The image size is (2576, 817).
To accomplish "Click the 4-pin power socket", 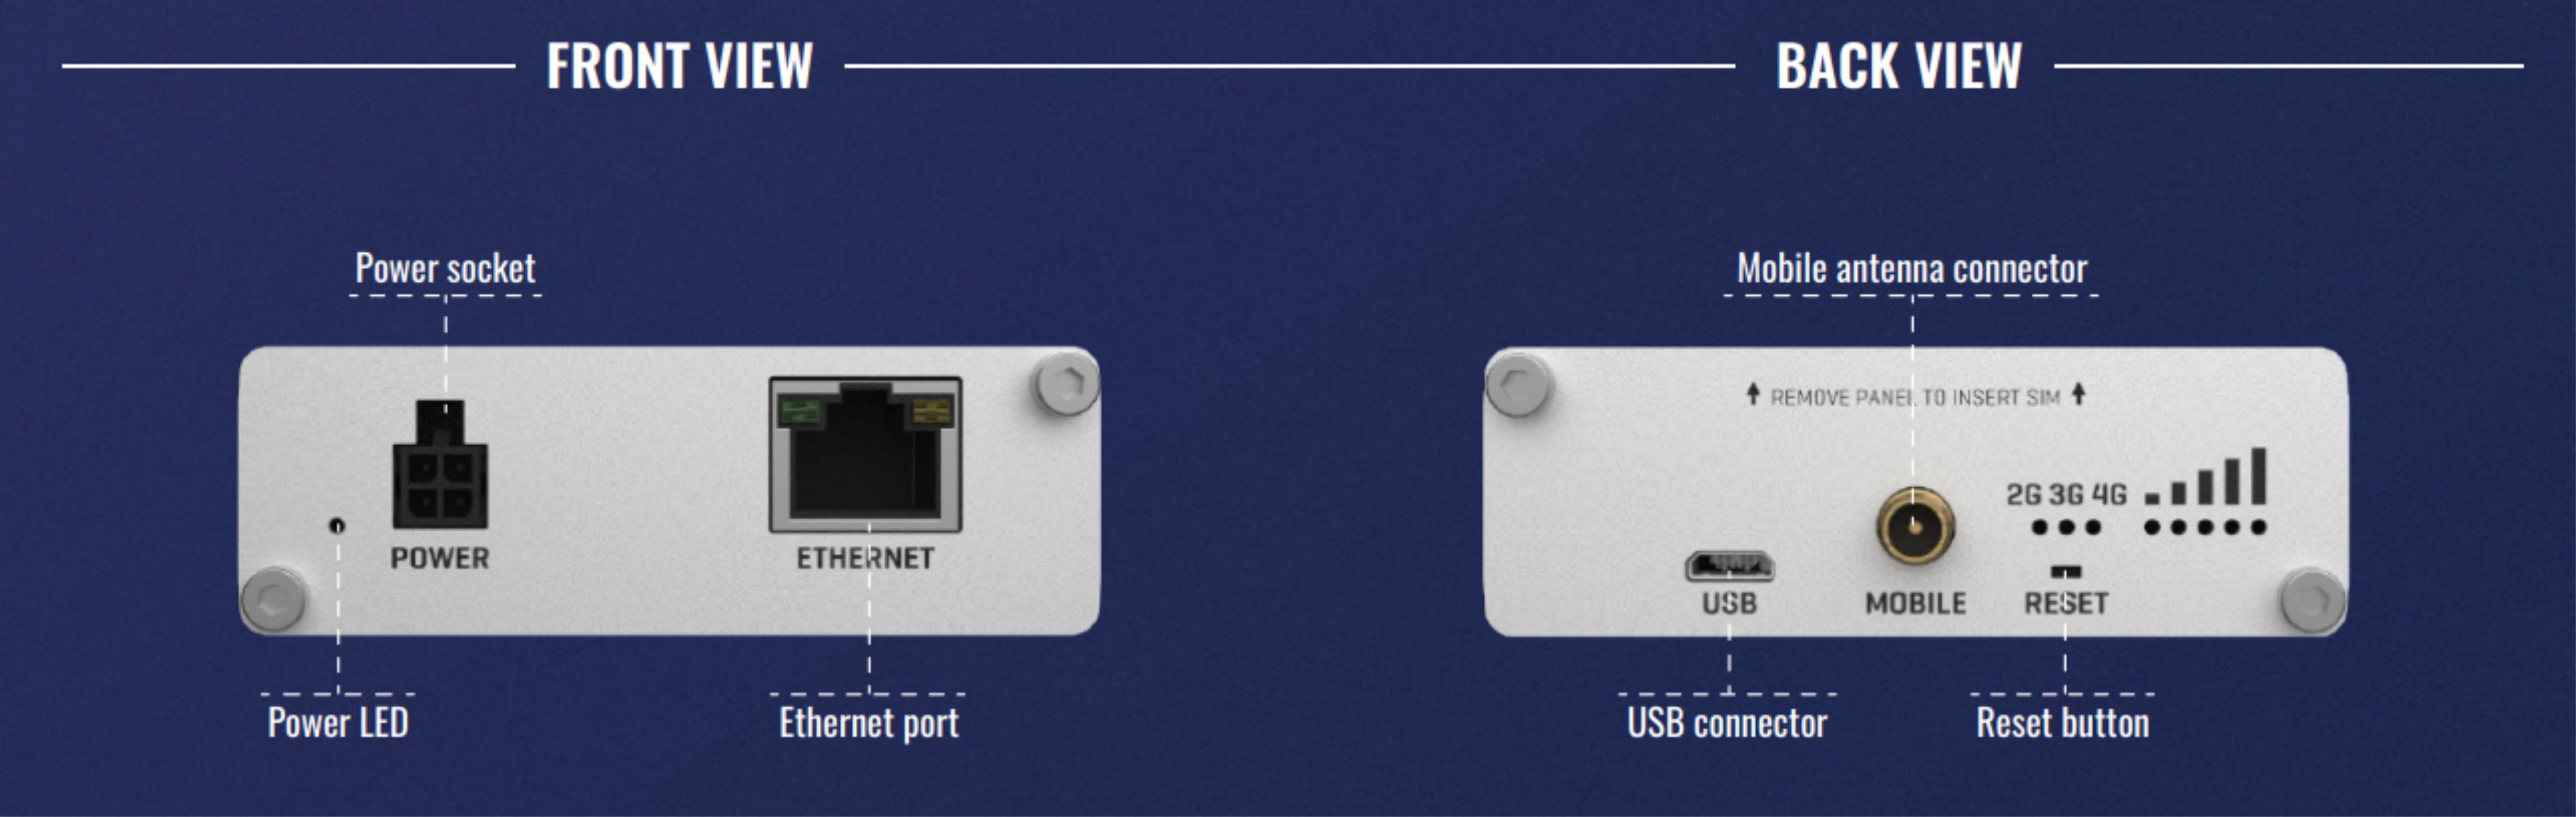I will 440,465.
